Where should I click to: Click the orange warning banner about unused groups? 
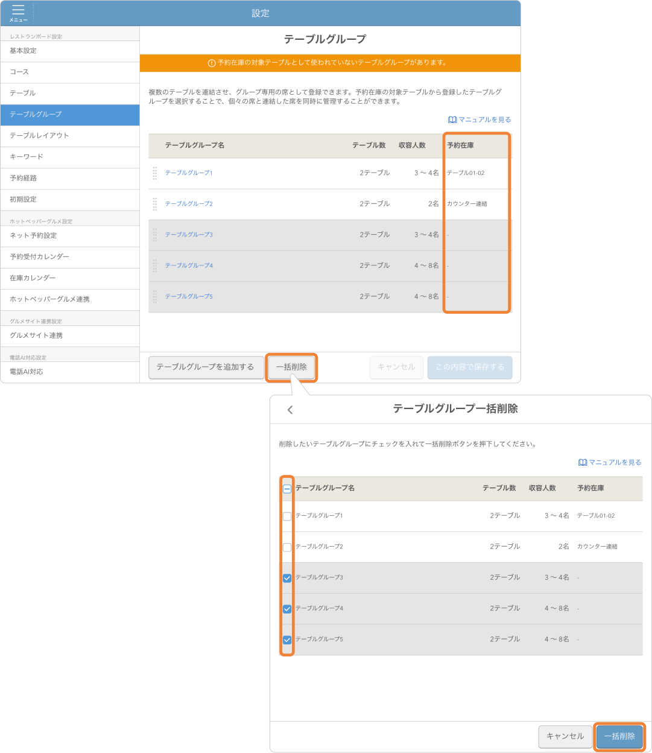pyautogui.click(x=330, y=63)
